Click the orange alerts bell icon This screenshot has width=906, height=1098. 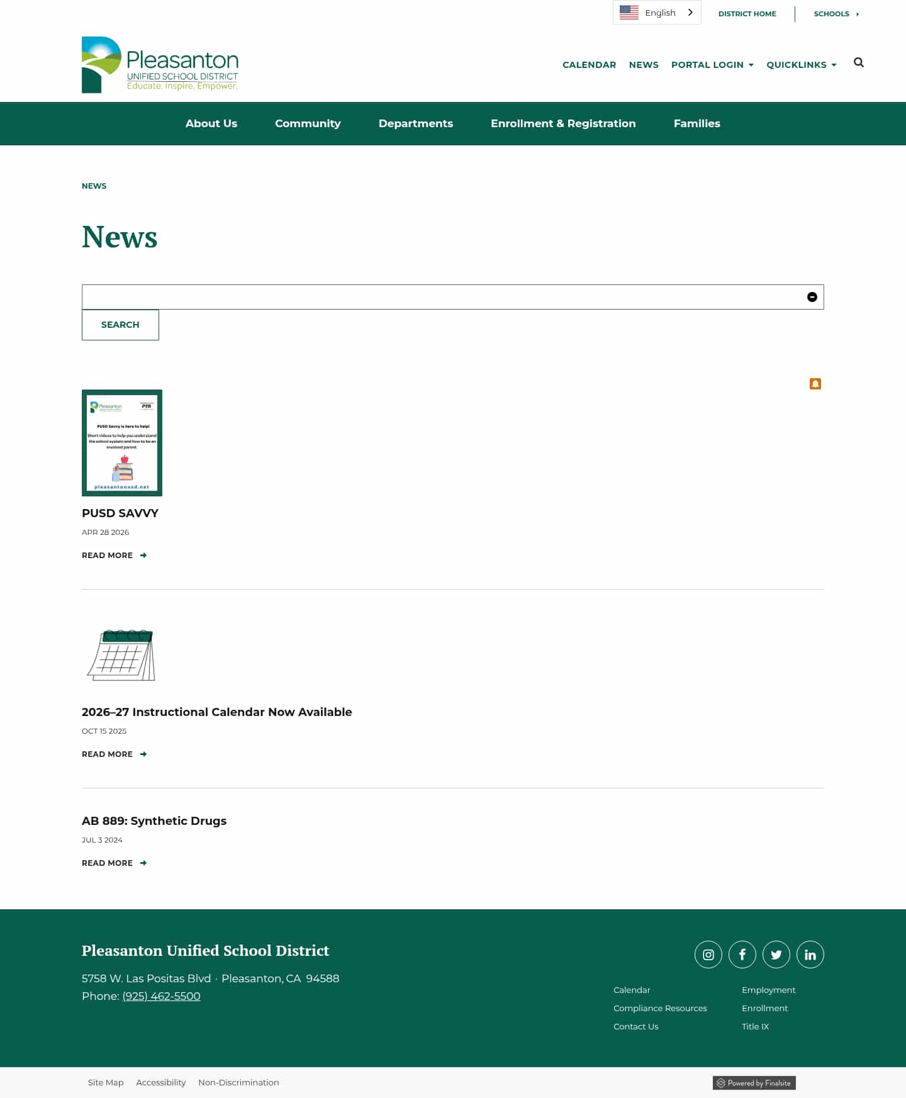click(x=815, y=384)
